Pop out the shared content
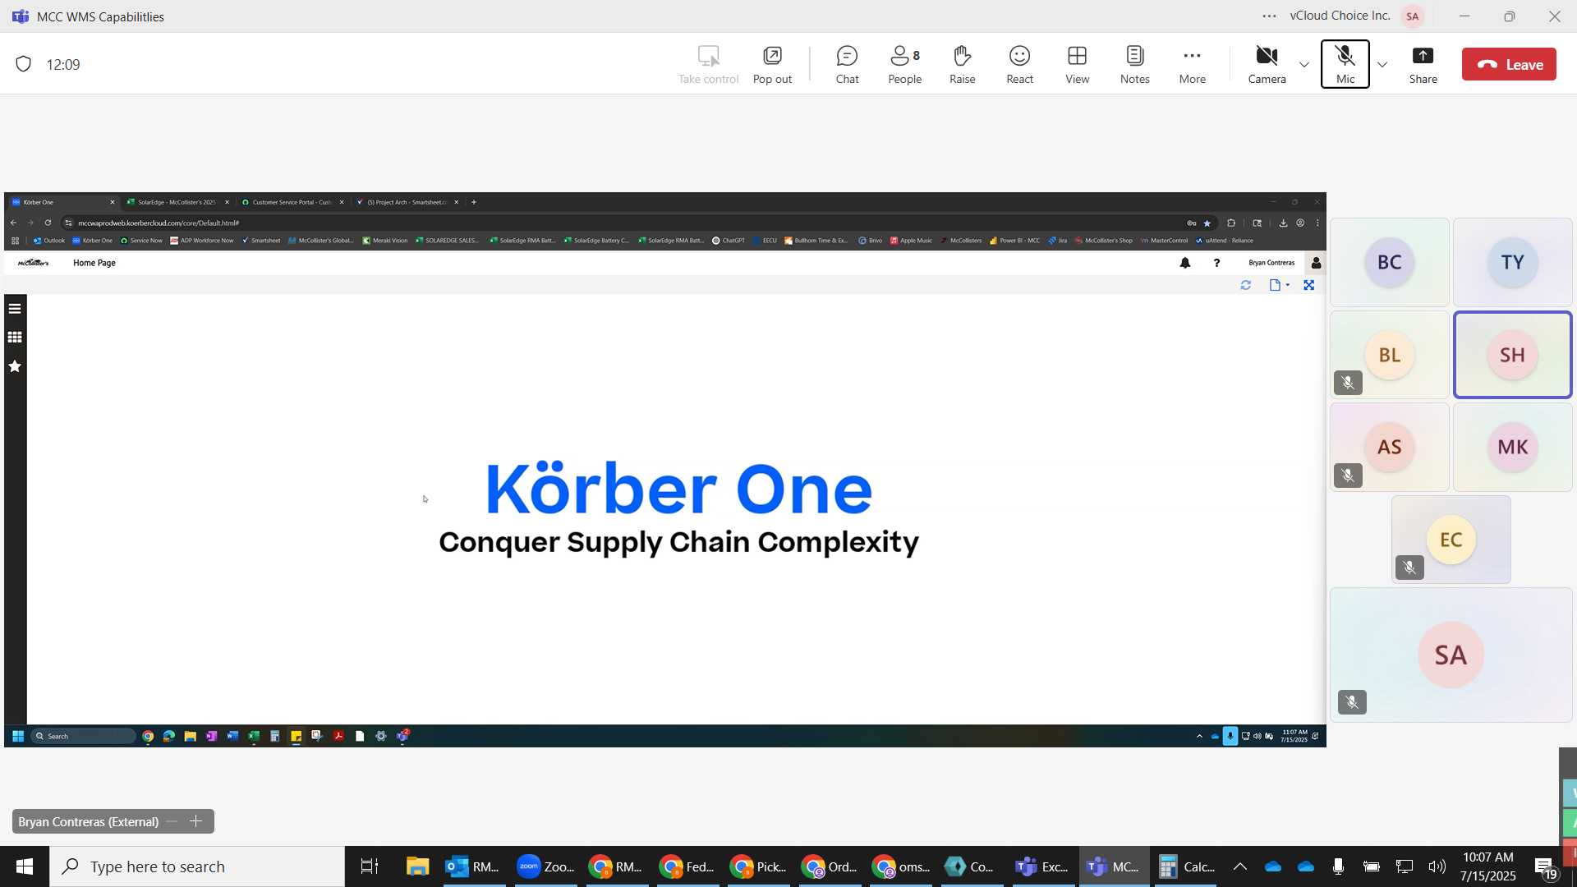 tap(772, 65)
